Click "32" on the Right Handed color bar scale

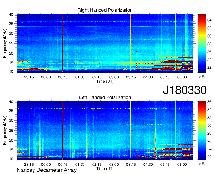point(209,28)
